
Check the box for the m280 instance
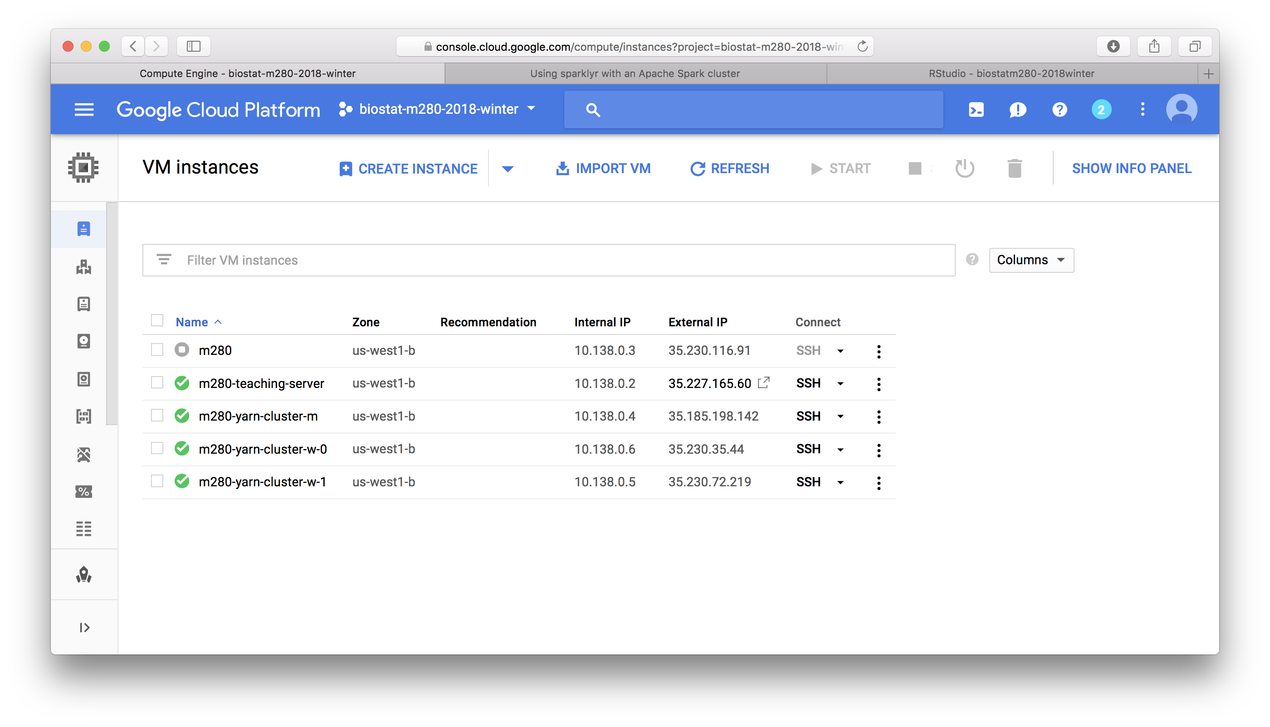click(x=157, y=349)
